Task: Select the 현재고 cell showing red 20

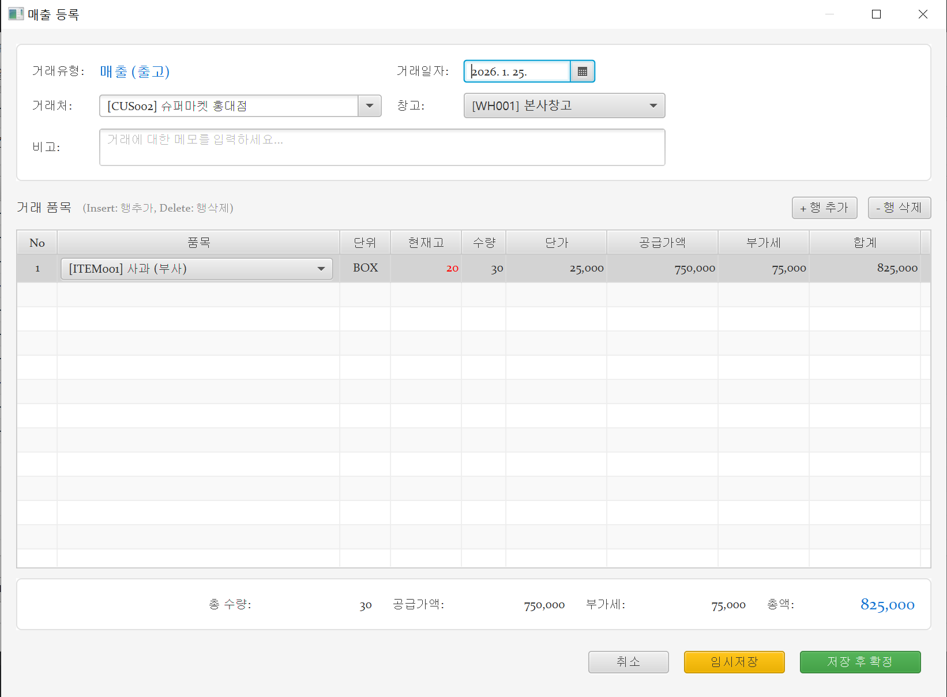Action: [426, 269]
